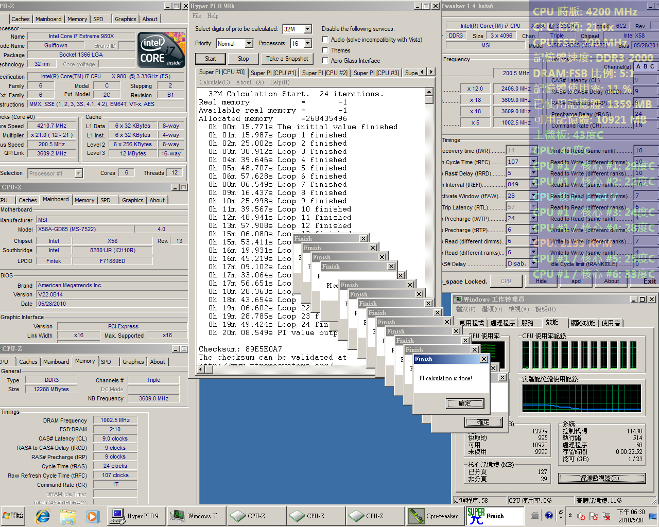Open Task Manager 處理程序 tab

tap(502, 323)
